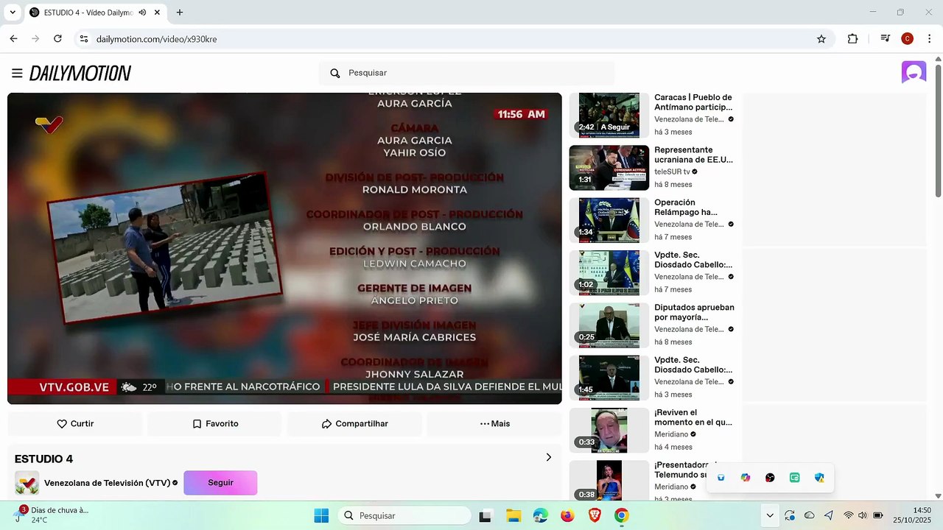Click the location arrow tray icon
Viewport: 943px width, 530px height.
(829, 516)
